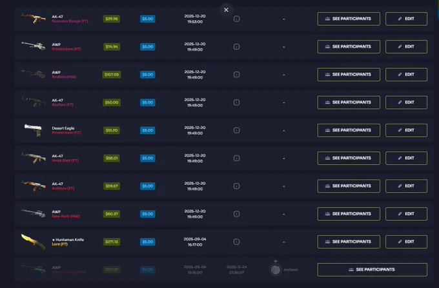Click the square icon in the AK-47 Asiimov row

pyautogui.click(x=236, y=186)
